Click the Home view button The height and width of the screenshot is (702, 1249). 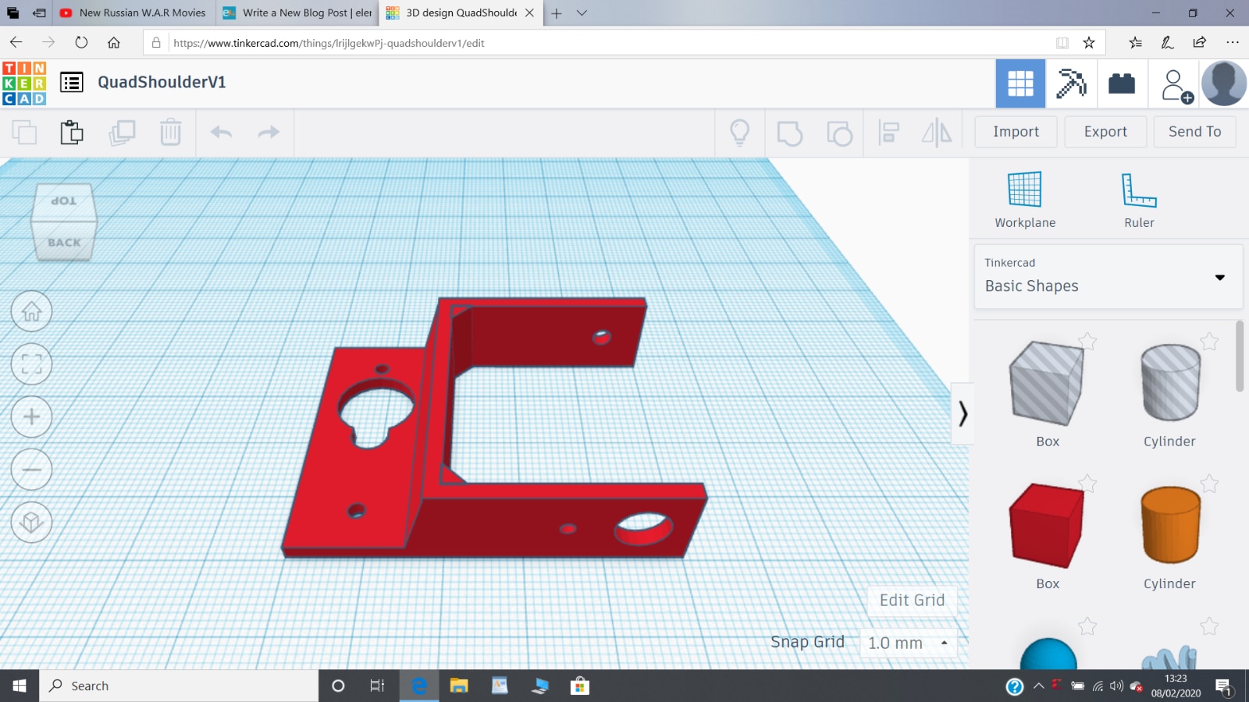coord(31,312)
